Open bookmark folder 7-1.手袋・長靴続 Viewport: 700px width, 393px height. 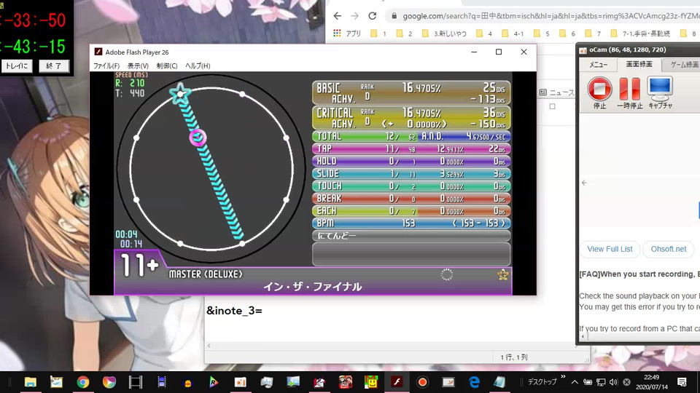[640, 33]
